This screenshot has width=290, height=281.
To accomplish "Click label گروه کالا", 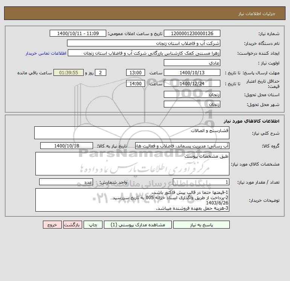I will (x=270, y=146).
